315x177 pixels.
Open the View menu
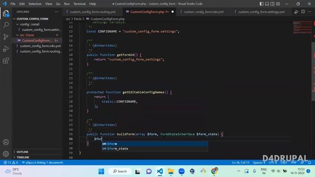[x=49, y=4]
